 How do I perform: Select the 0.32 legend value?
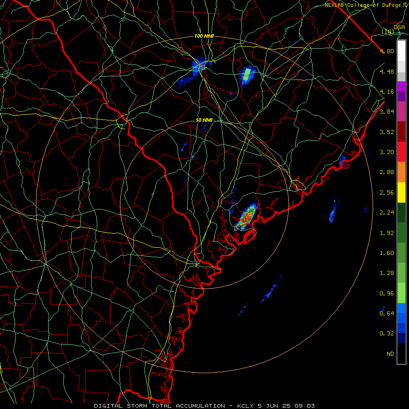click(x=387, y=334)
